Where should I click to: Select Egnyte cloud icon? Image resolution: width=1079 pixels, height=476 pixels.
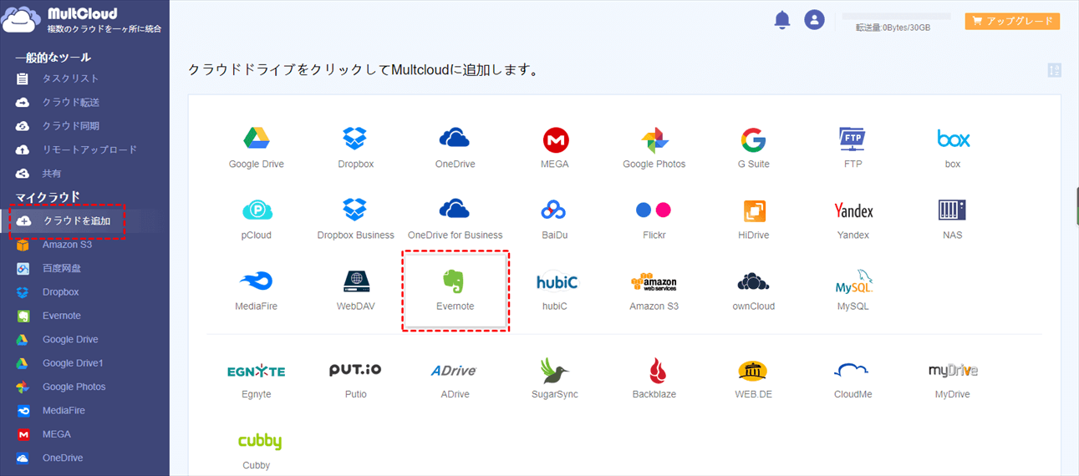point(256,379)
